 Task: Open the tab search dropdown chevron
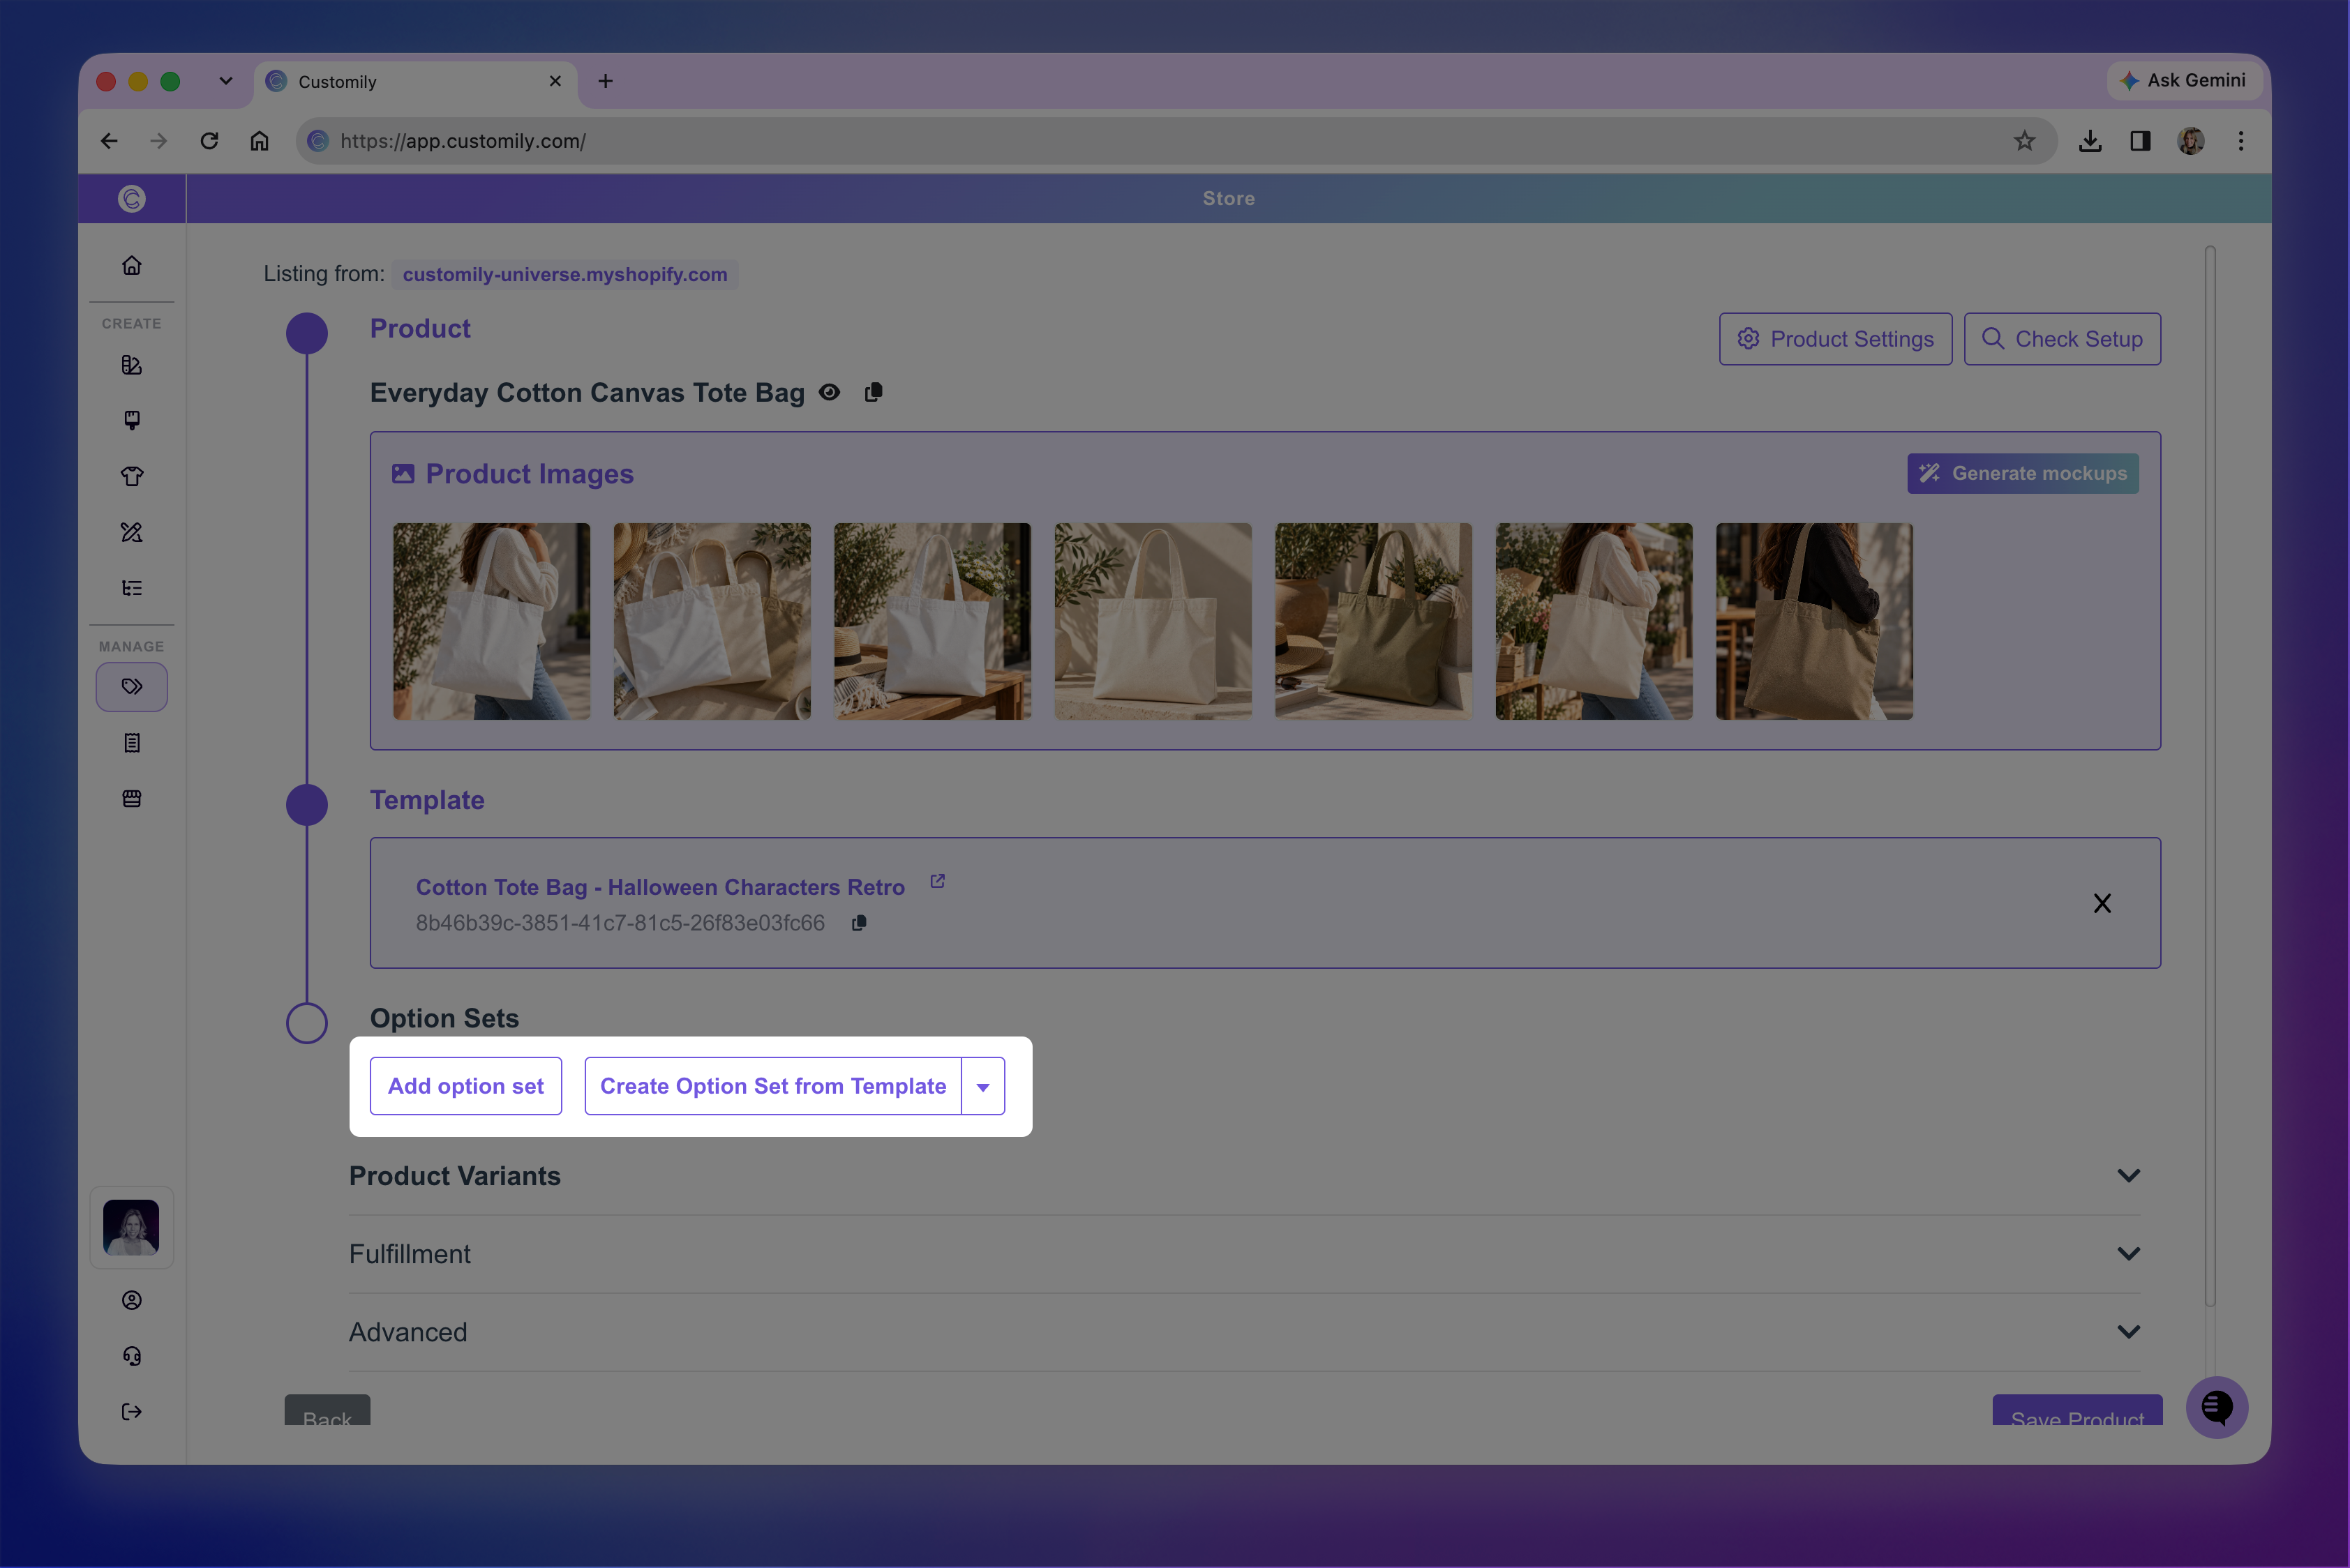pos(226,81)
